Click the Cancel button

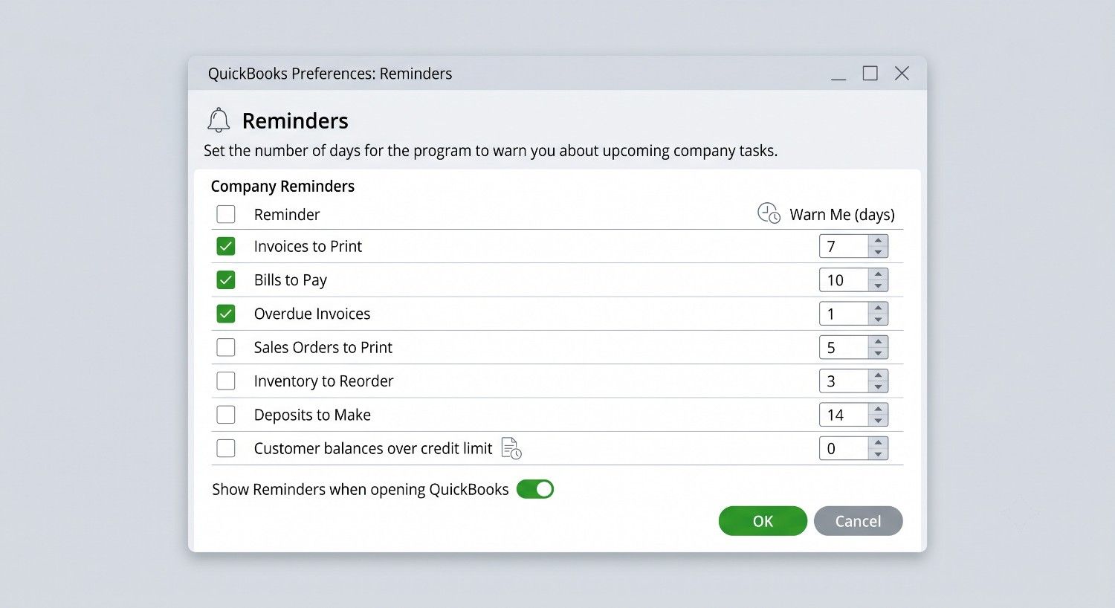tap(858, 521)
